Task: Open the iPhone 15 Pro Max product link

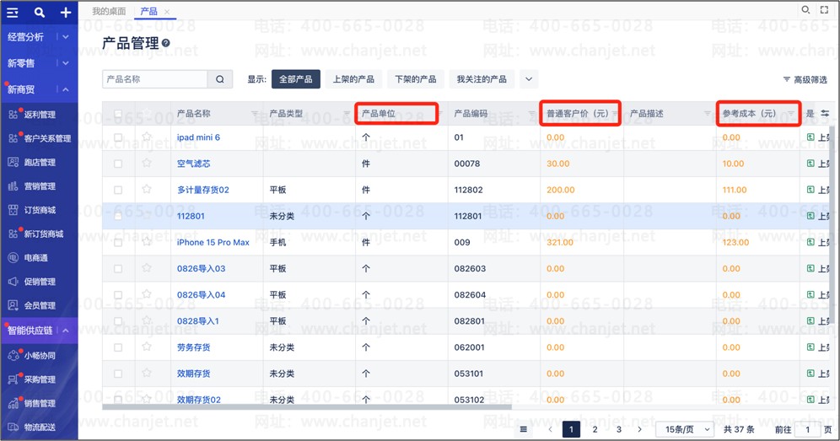Action: (213, 242)
